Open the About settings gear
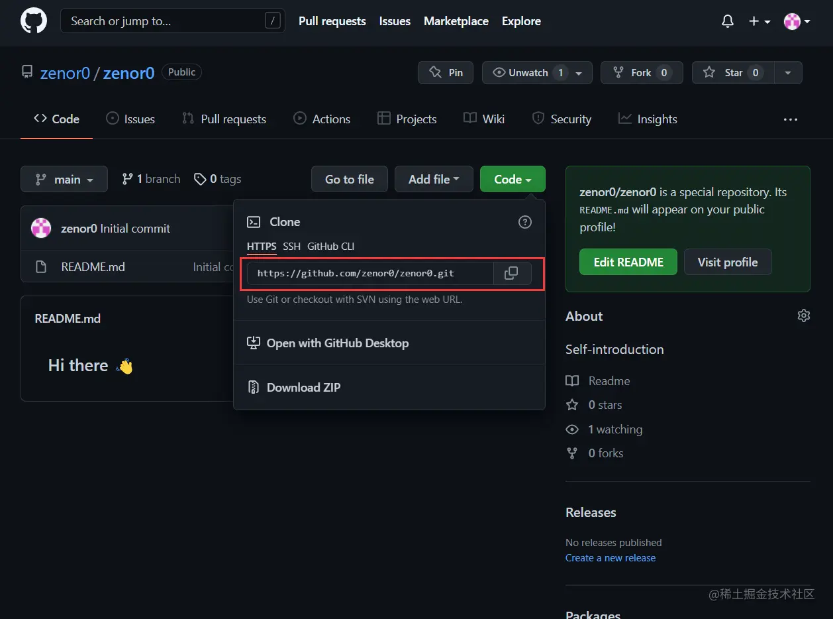The height and width of the screenshot is (619, 833). [804, 316]
